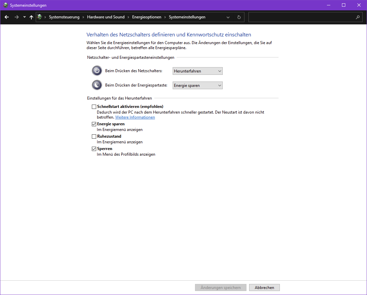367x295 pixels.
Task: Uncheck Energie sparen checkbox
Action: click(94, 124)
